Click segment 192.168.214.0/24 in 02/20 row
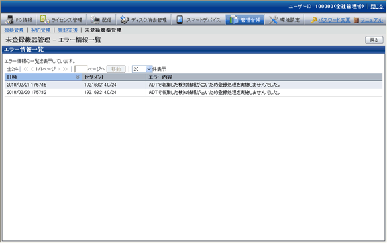Image resolution: width=387 pixels, height=243 pixels. pos(100,93)
